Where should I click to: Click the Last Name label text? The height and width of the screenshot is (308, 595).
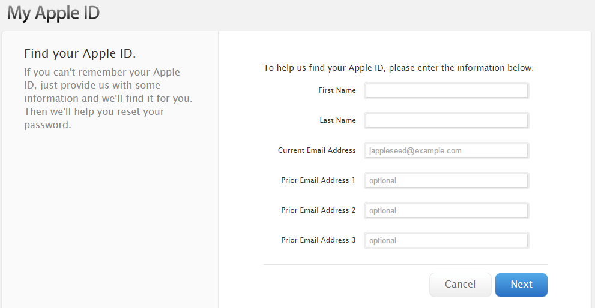337,120
